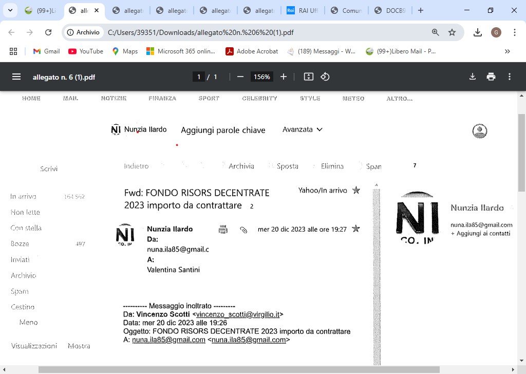The height and width of the screenshot is (374, 526).
Task: Bookmark this page with star icon
Action: 452,32
